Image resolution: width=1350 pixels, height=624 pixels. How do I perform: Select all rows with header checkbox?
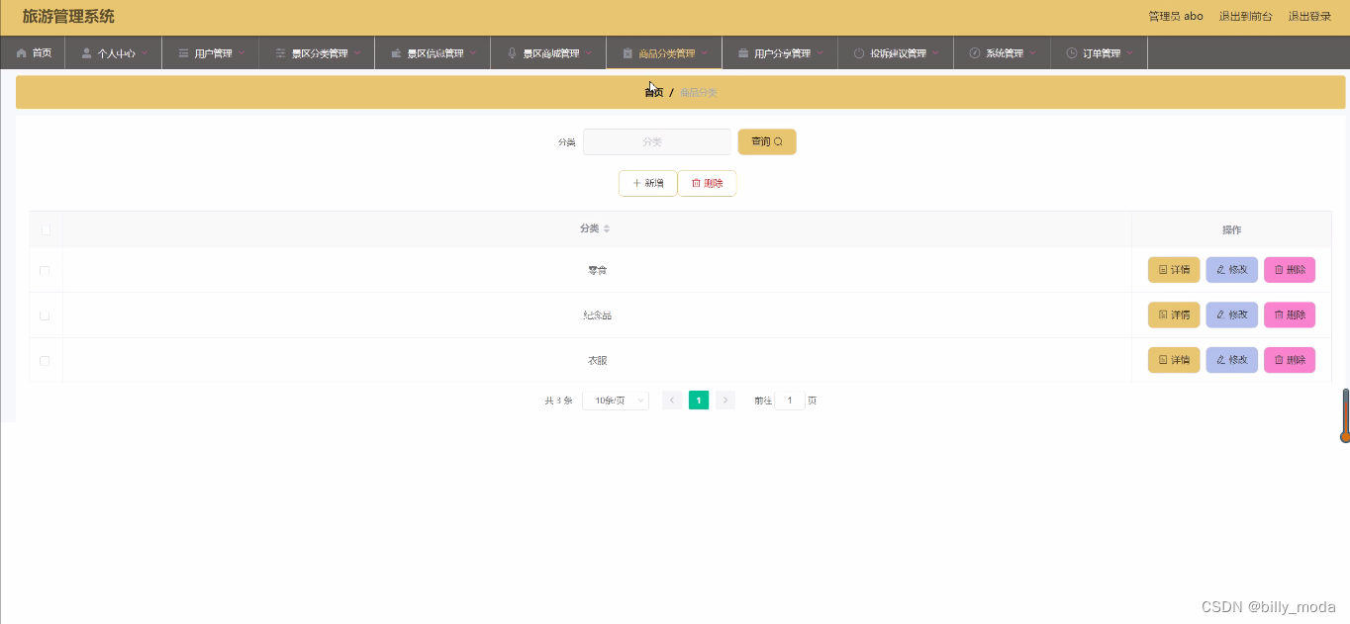coord(46,229)
